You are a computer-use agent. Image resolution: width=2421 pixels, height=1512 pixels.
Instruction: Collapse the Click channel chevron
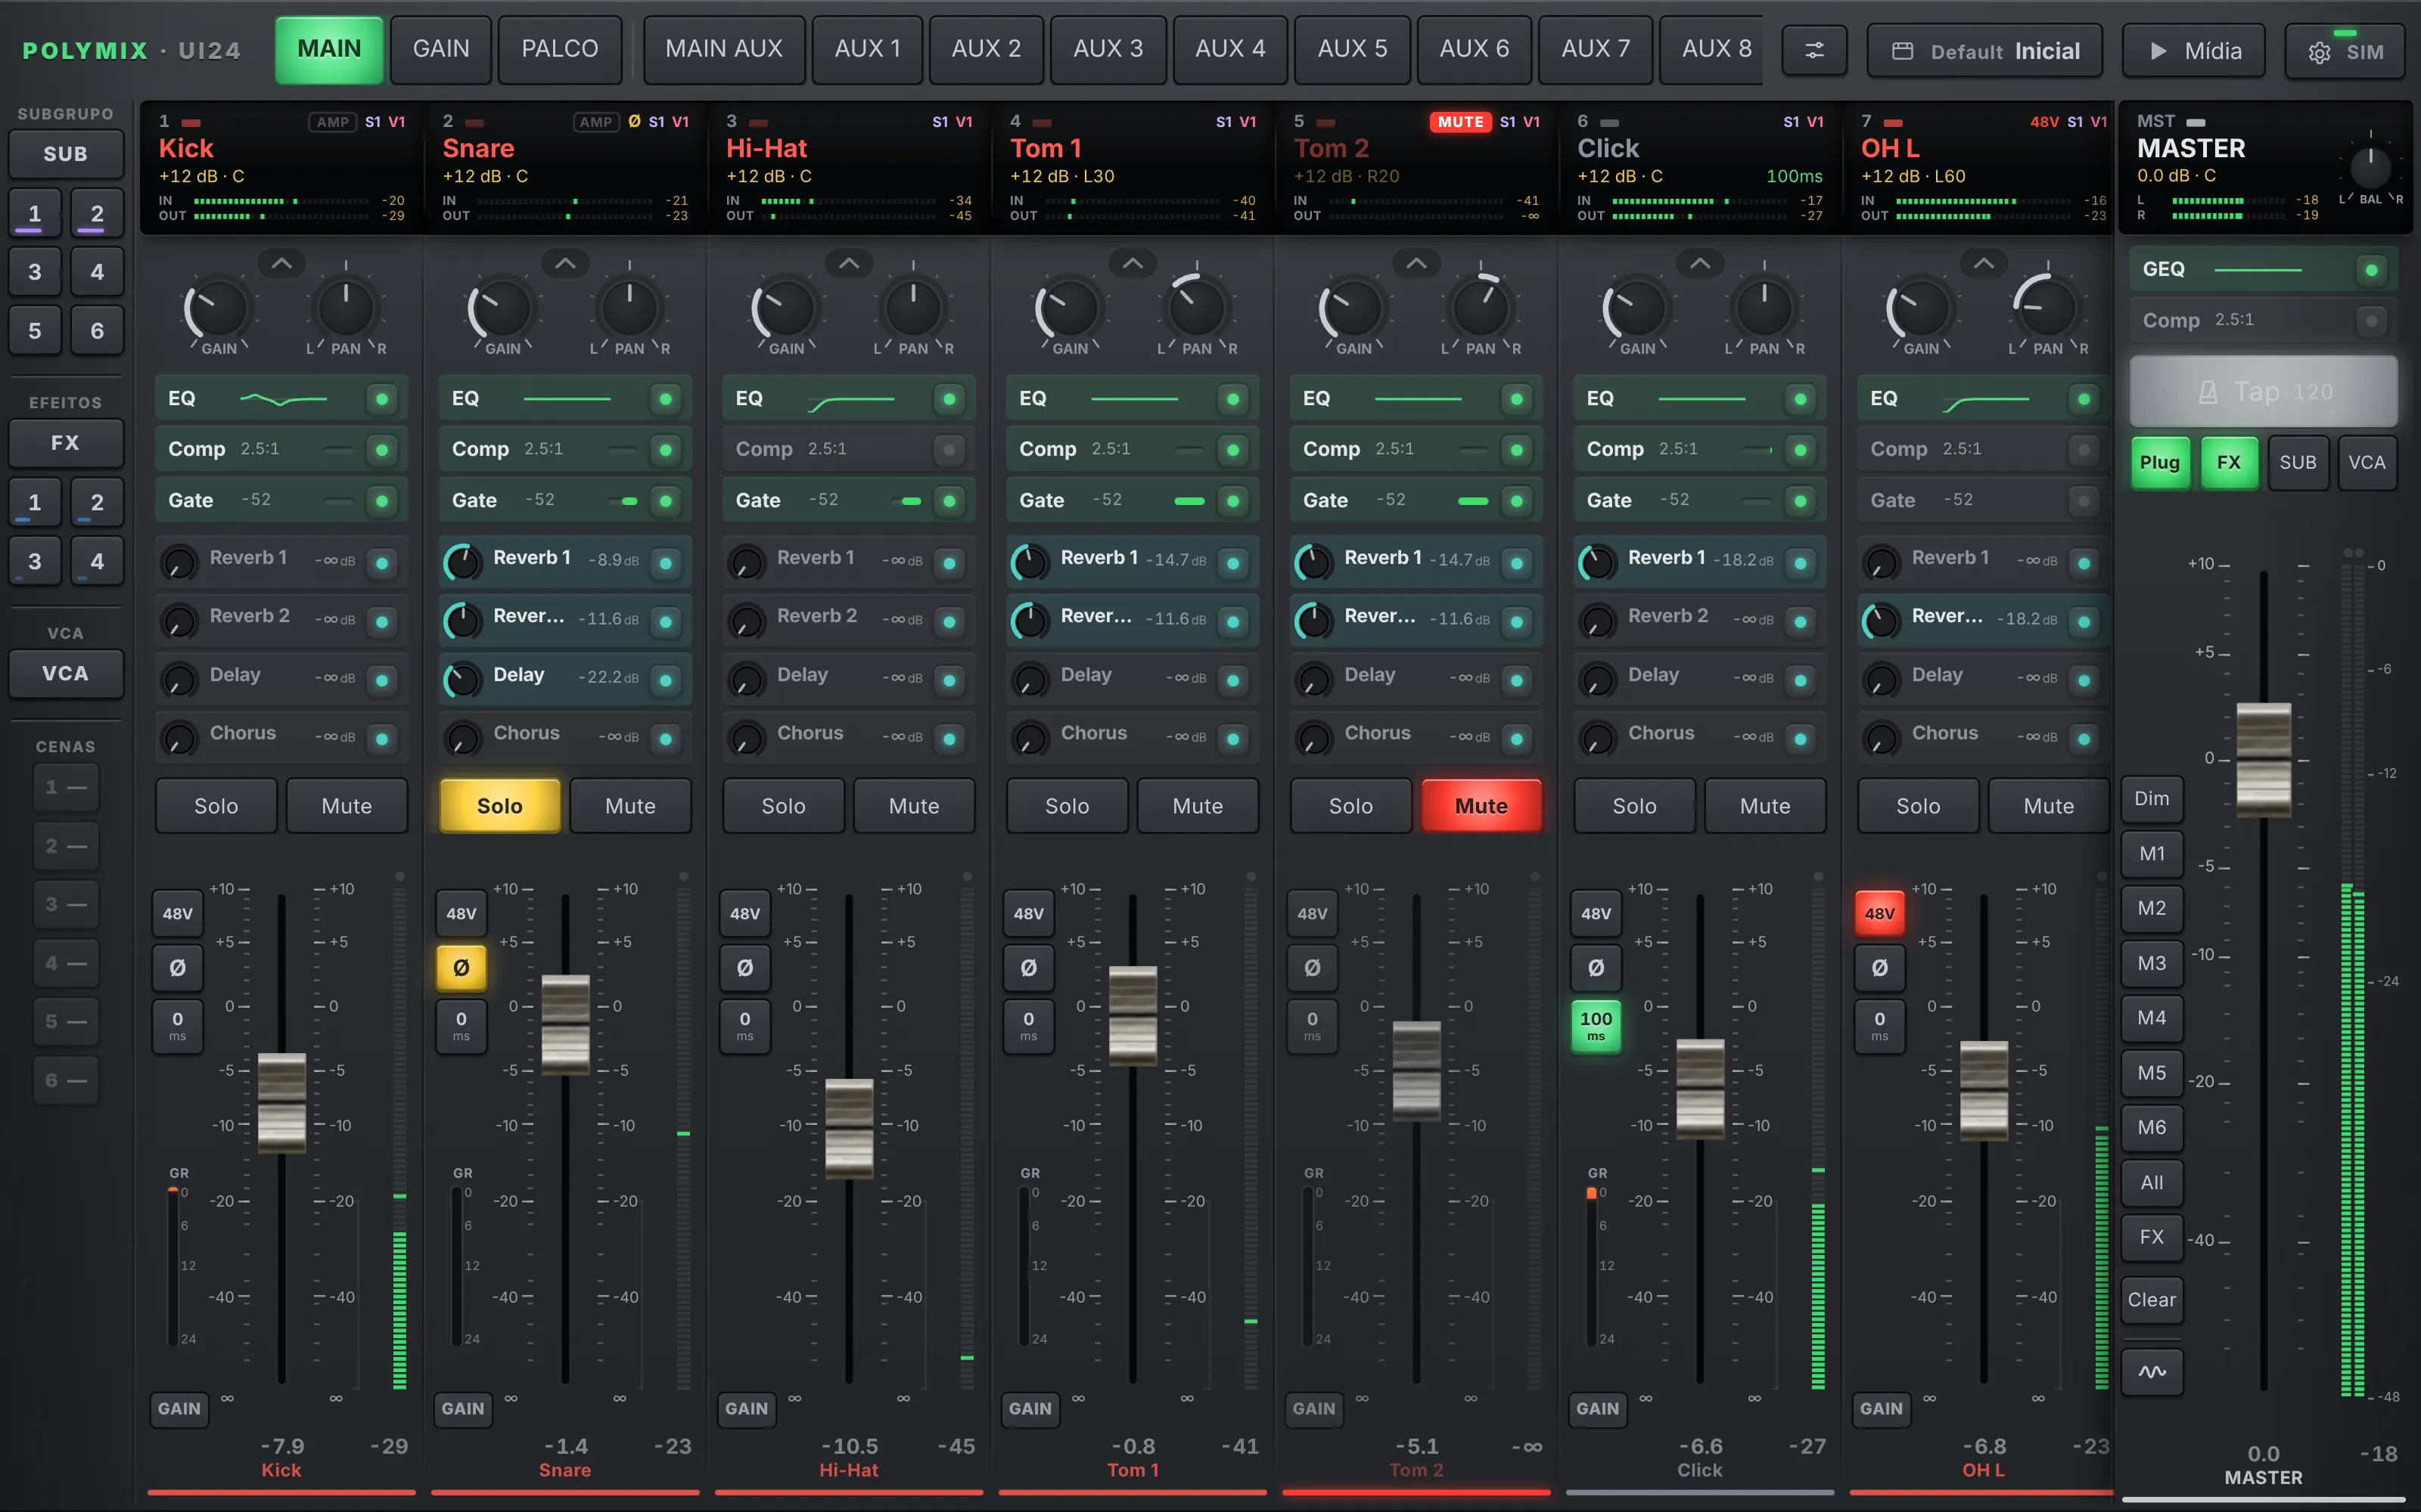point(1700,264)
